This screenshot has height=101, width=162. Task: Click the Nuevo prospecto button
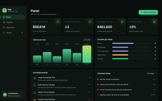148,12
